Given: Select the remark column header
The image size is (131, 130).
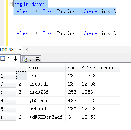Looking at the screenshot, I should pyautogui.click(x=109, y=68).
